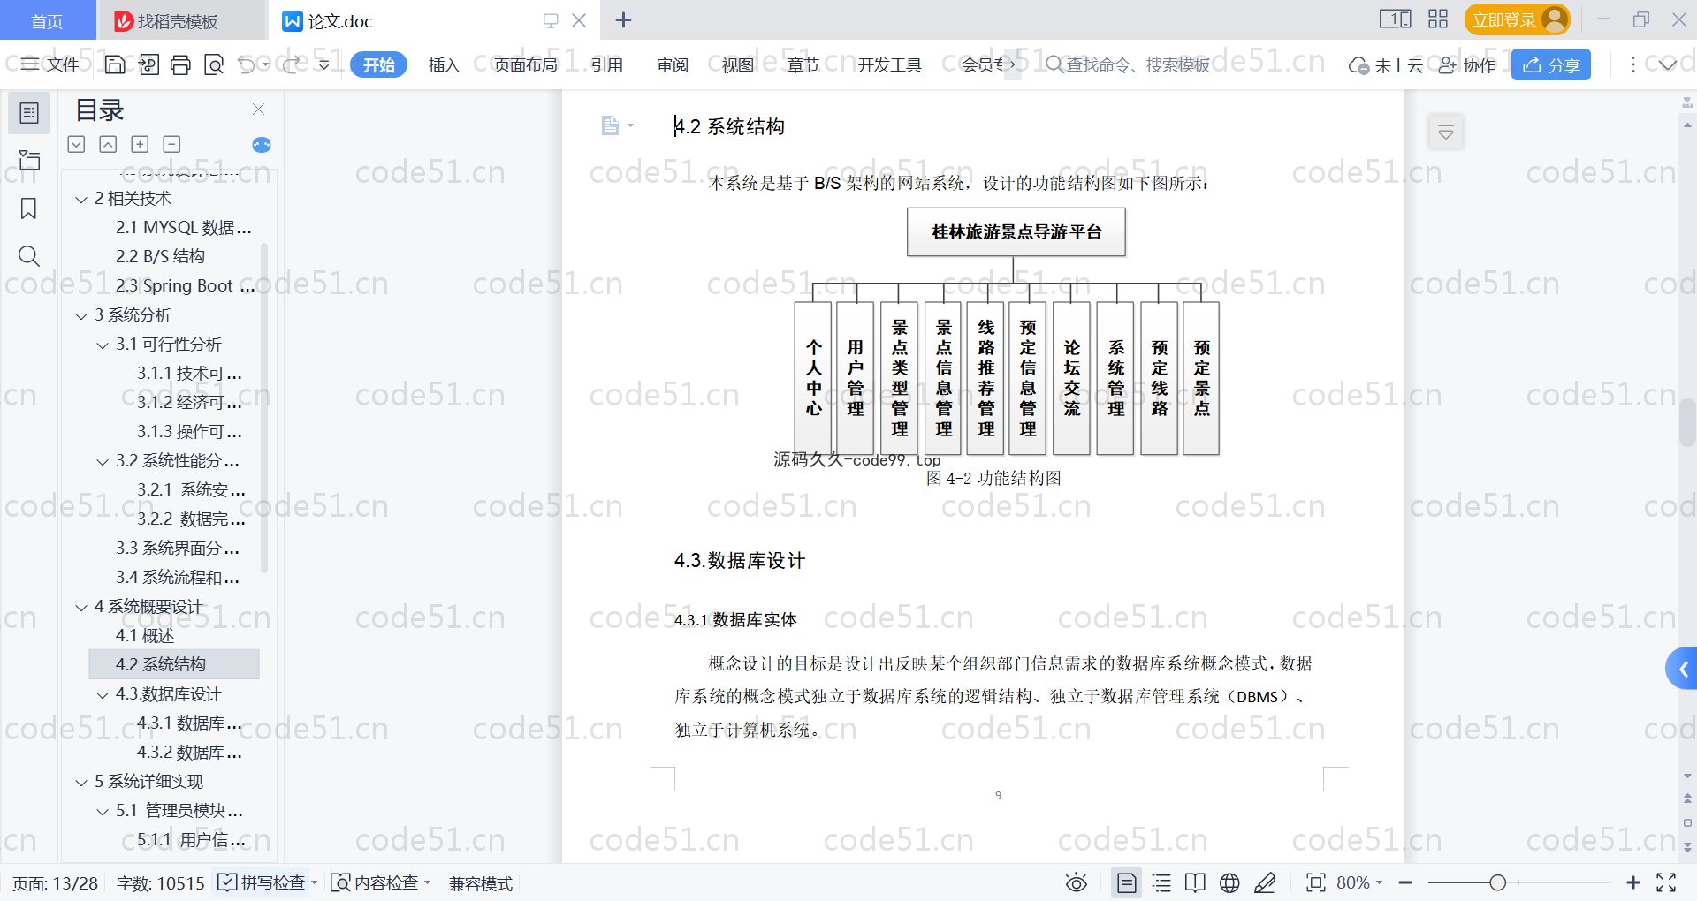
Task: Click zoom out minus button
Action: coord(1405,882)
